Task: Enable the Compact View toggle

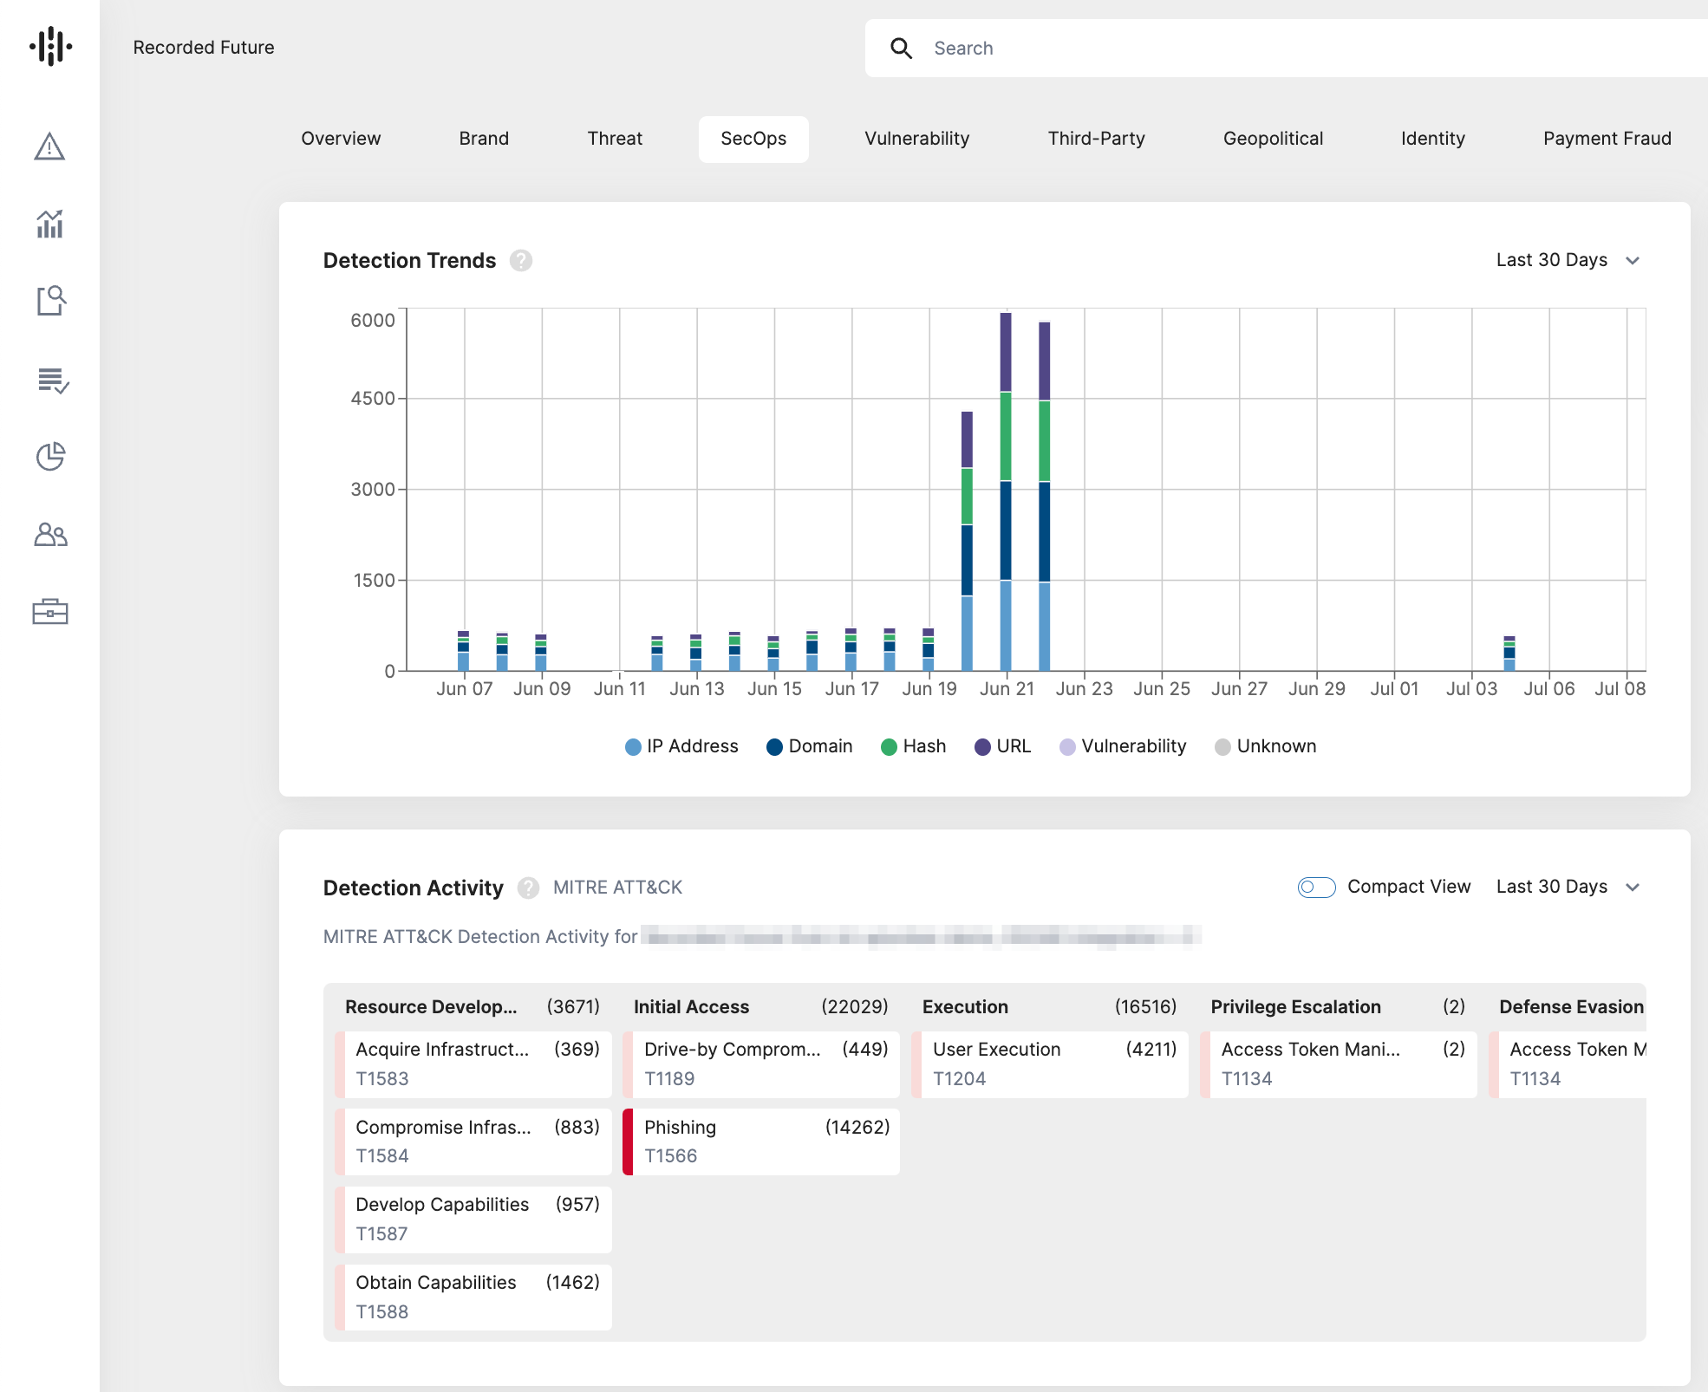Action: (x=1315, y=887)
